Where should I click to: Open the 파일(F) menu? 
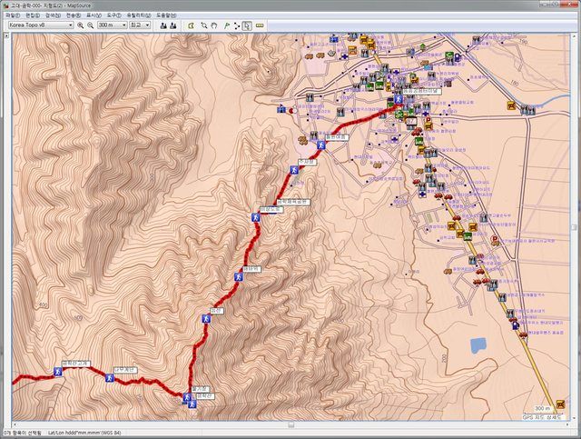tap(13, 15)
